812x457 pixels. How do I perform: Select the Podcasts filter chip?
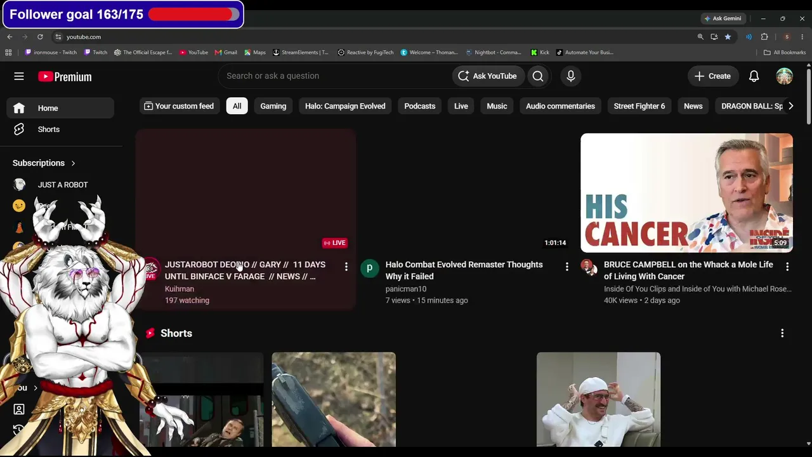(x=420, y=106)
